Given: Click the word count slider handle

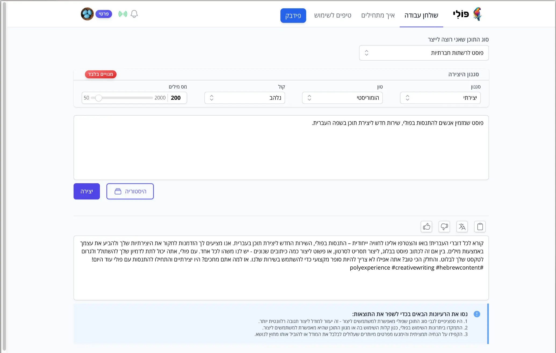Looking at the screenshot, I should 99,98.
